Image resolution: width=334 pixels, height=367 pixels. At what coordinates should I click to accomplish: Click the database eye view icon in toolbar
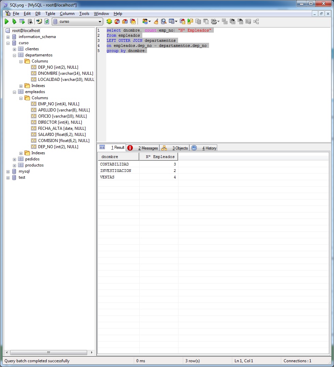coord(30,21)
